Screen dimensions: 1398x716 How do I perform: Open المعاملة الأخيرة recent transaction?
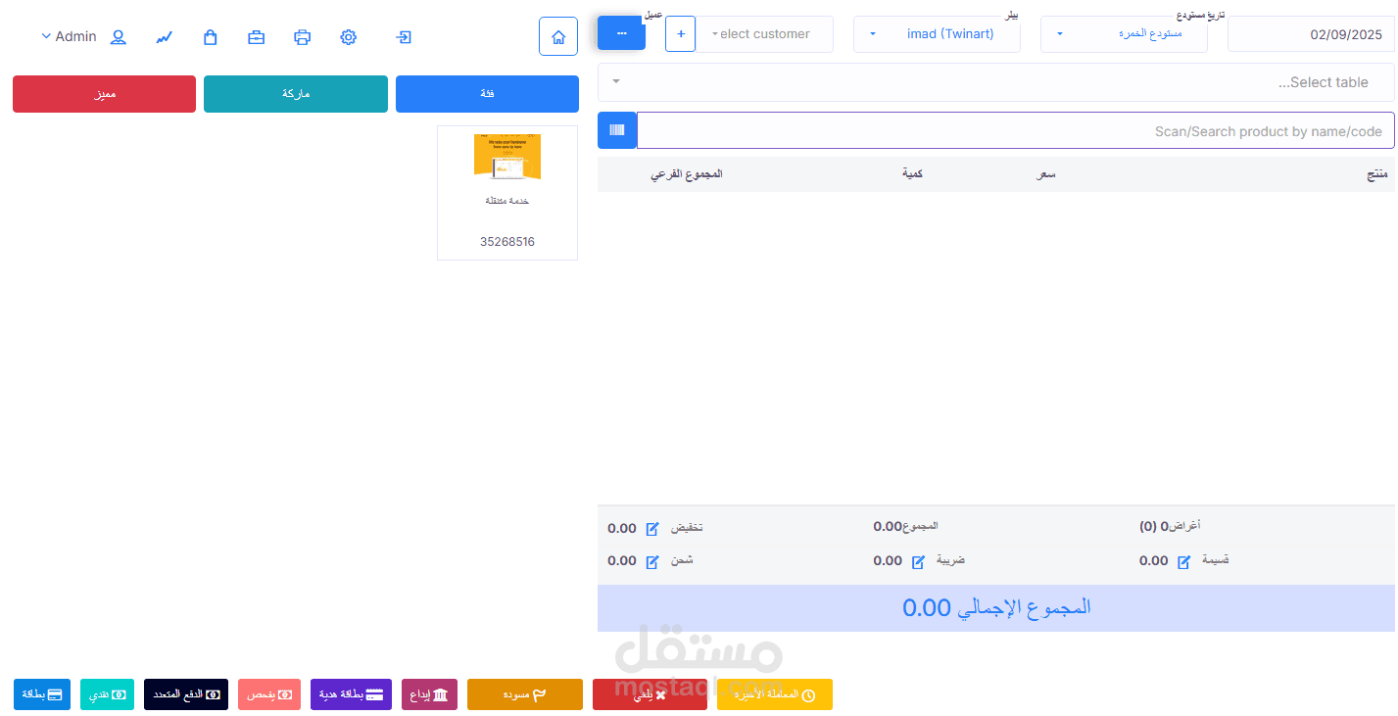pos(774,694)
